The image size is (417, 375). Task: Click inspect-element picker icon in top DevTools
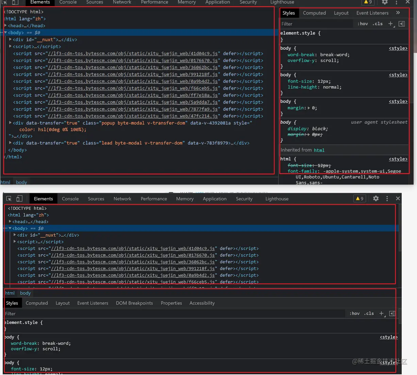(x=4, y=2)
